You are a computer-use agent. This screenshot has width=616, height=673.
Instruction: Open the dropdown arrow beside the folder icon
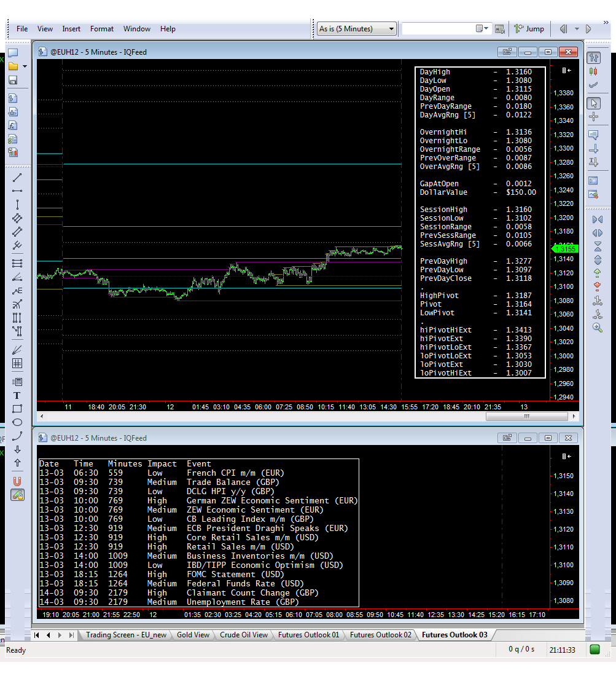(x=25, y=66)
